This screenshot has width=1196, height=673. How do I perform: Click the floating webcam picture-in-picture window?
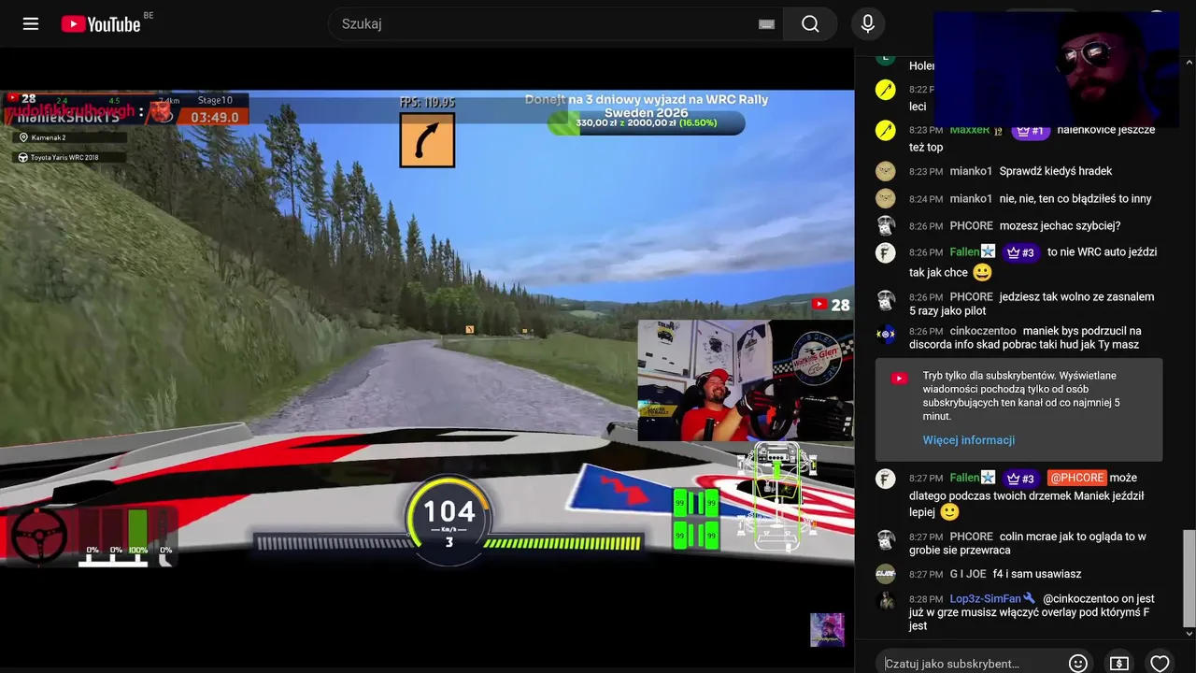pos(1056,69)
